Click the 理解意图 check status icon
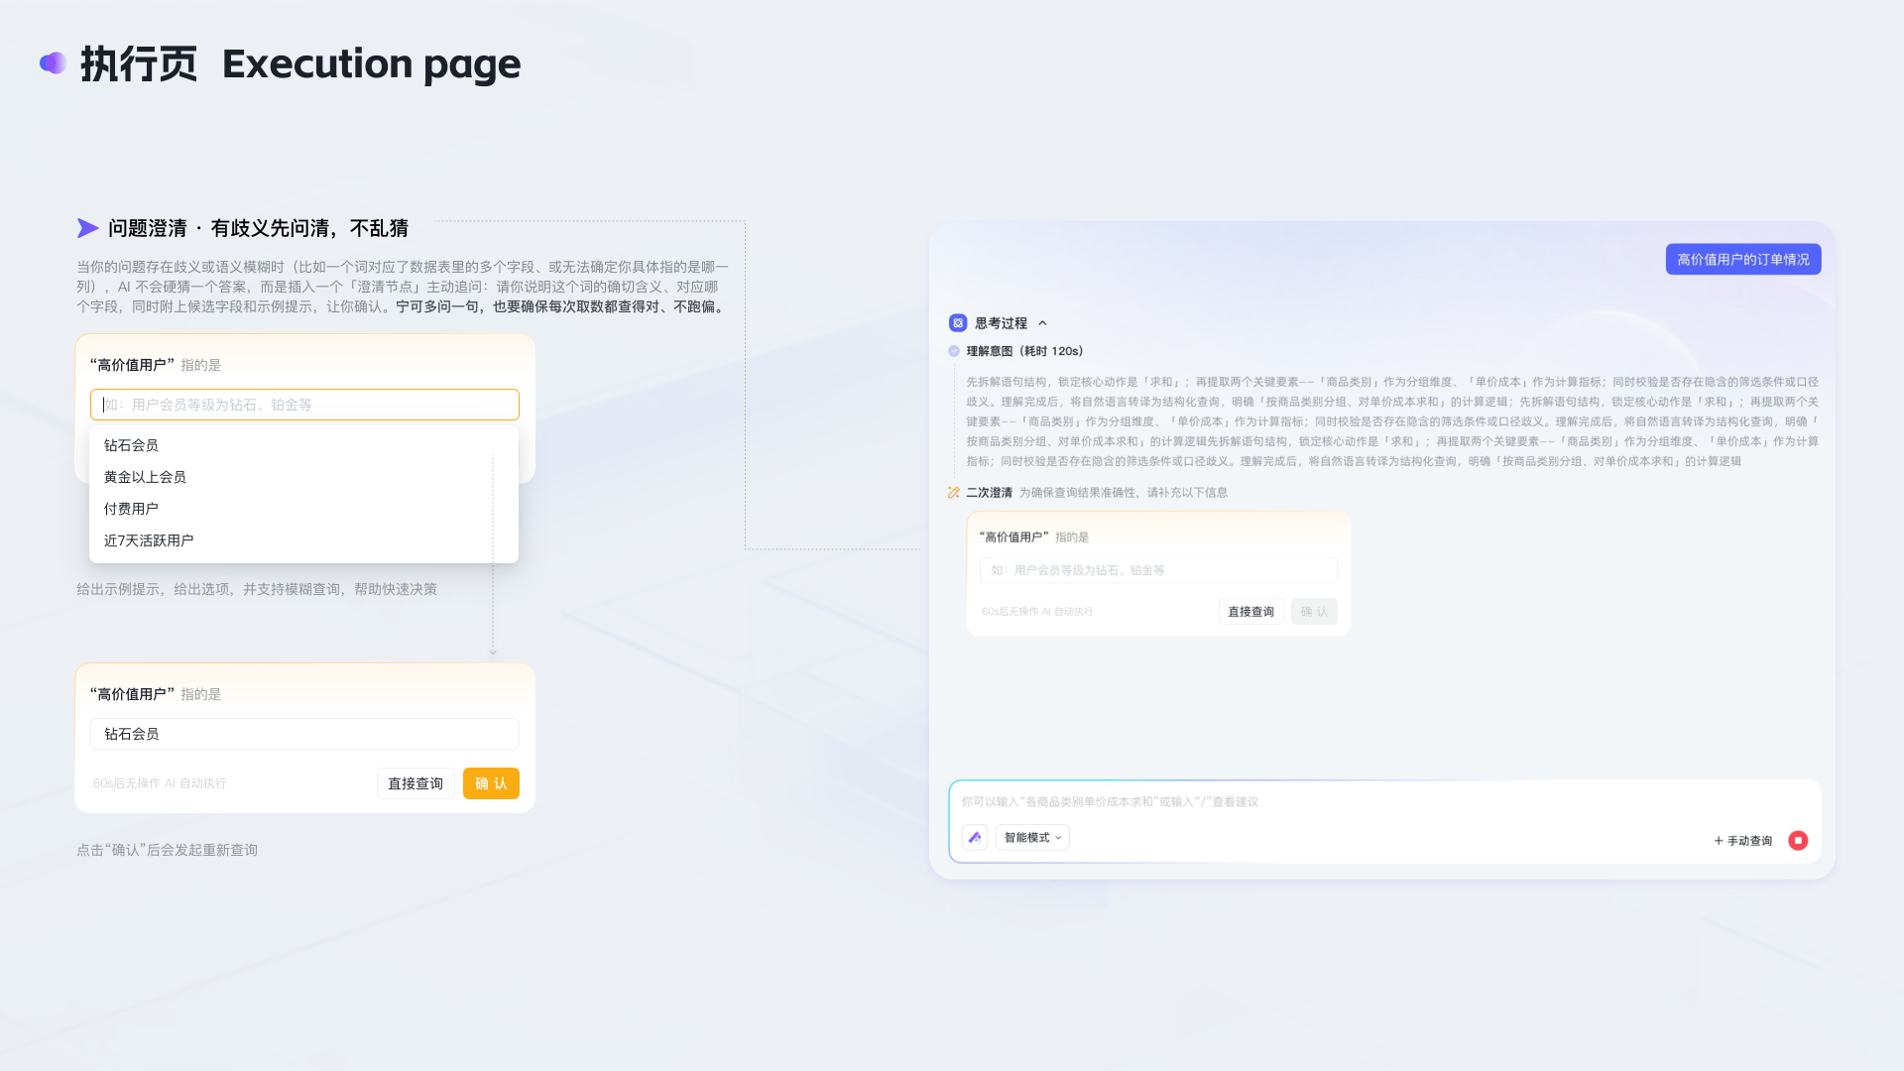The height and width of the screenshot is (1071, 1904). tap(954, 351)
